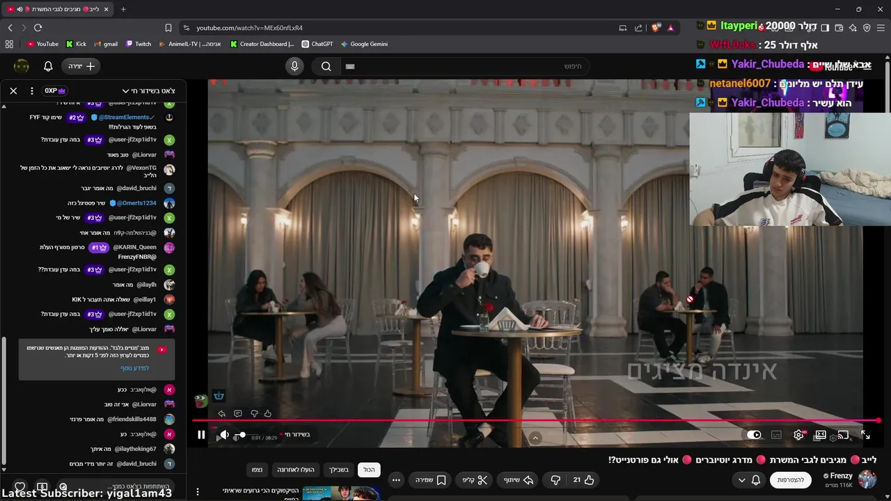This screenshot has height=501, width=891.
Task: Save video with bookmark button
Action: pyautogui.click(x=431, y=479)
